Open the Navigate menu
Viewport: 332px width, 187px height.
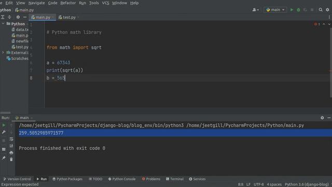tap(37, 3)
